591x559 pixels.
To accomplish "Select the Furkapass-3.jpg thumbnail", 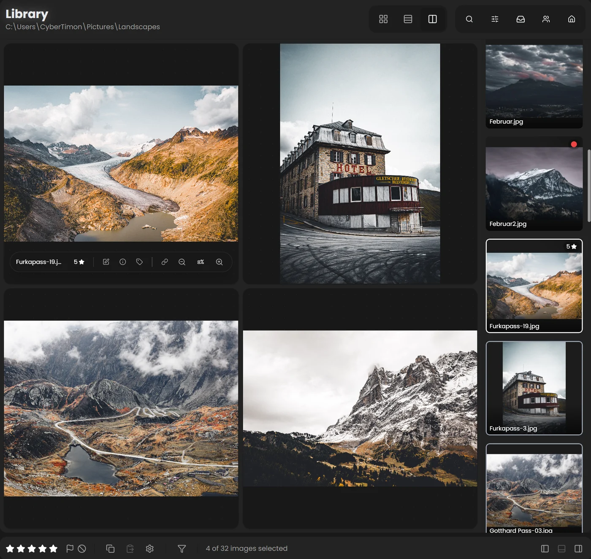I will pyautogui.click(x=534, y=388).
